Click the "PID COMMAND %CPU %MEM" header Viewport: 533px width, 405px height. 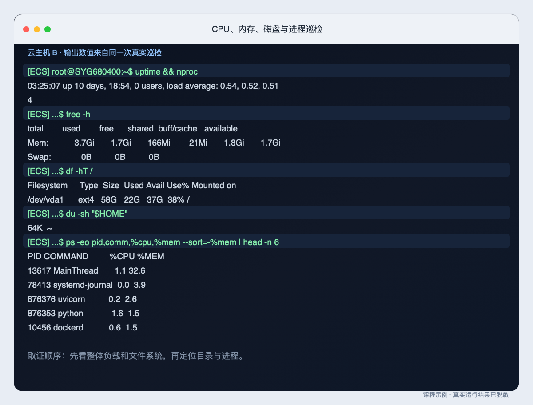click(x=96, y=256)
